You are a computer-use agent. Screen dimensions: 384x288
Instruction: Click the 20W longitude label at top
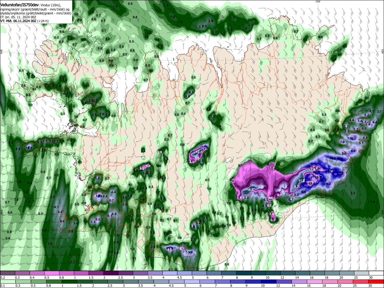point(160,1)
